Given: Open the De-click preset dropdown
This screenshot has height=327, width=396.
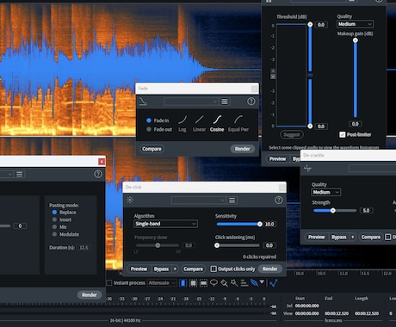Looking at the screenshot, I should (198, 201).
